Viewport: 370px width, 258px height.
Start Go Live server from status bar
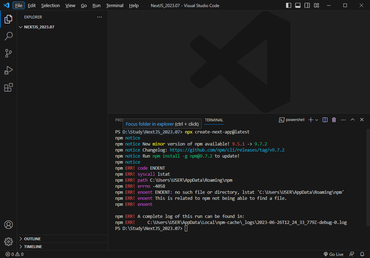click(333, 254)
